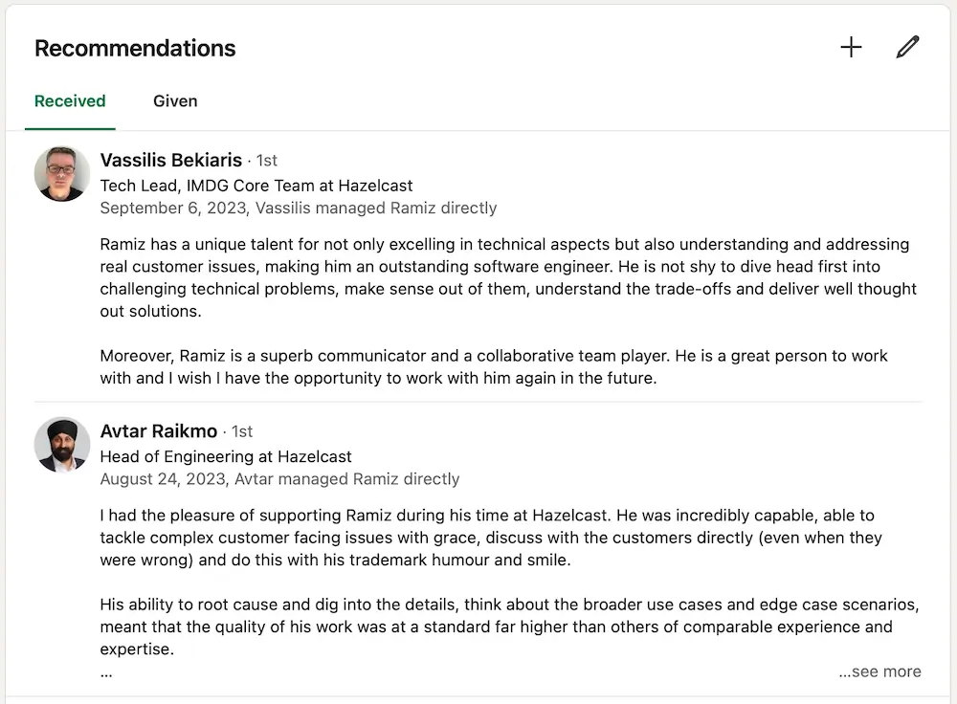The height and width of the screenshot is (704, 957).
Task: Select the Received tab
Action: (70, 100)
